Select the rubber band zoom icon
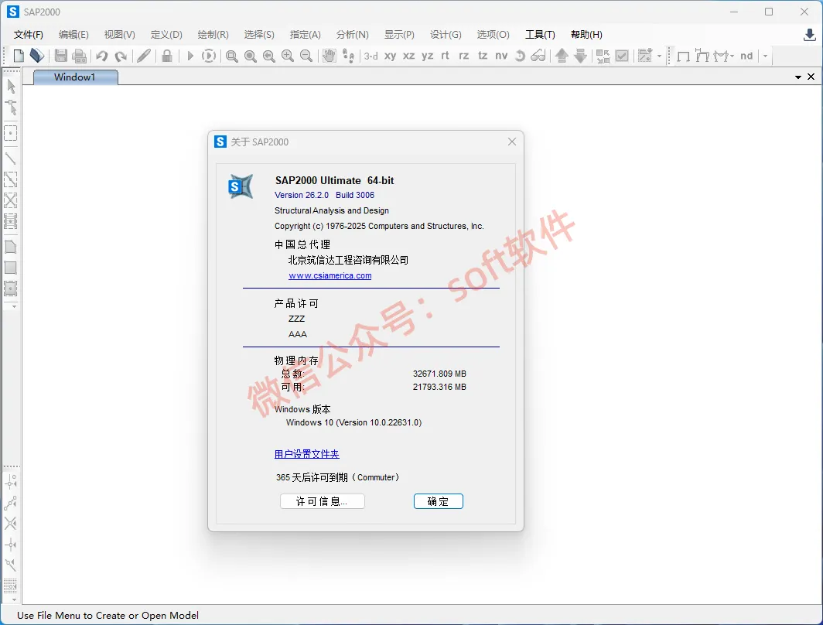The width and height of the screenshot is (823, 625). point(232,56)
